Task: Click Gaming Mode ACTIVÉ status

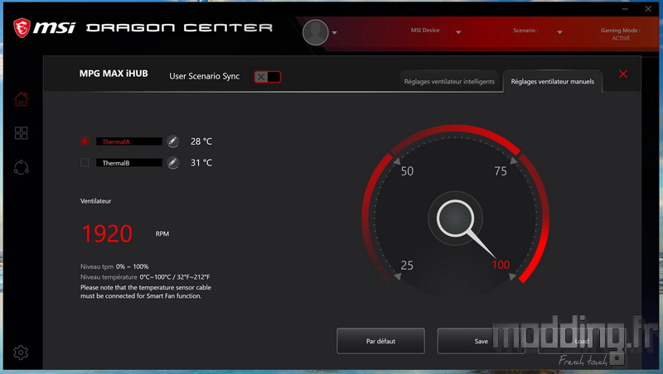Action: 621,34
